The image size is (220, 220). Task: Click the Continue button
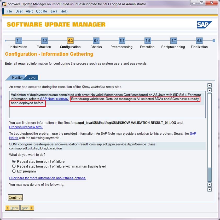(15, 198)
